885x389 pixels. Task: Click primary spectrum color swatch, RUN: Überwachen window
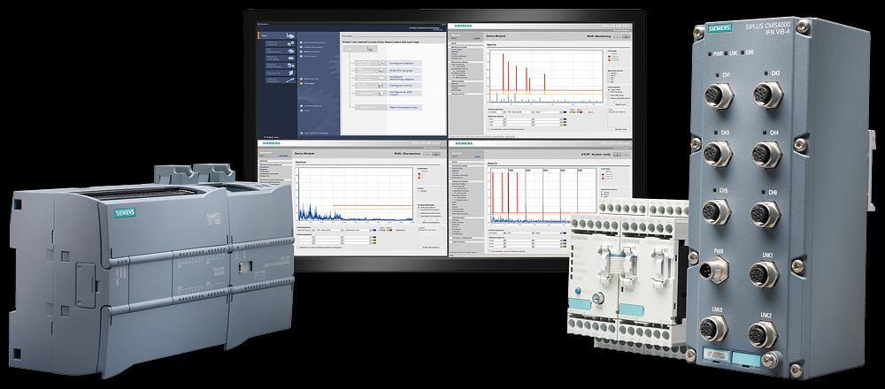374,230
